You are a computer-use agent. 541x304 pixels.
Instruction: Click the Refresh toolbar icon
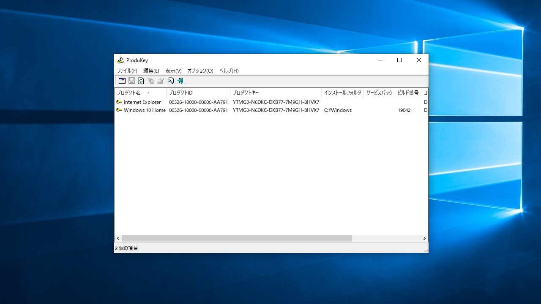click(x=141, y=81)
